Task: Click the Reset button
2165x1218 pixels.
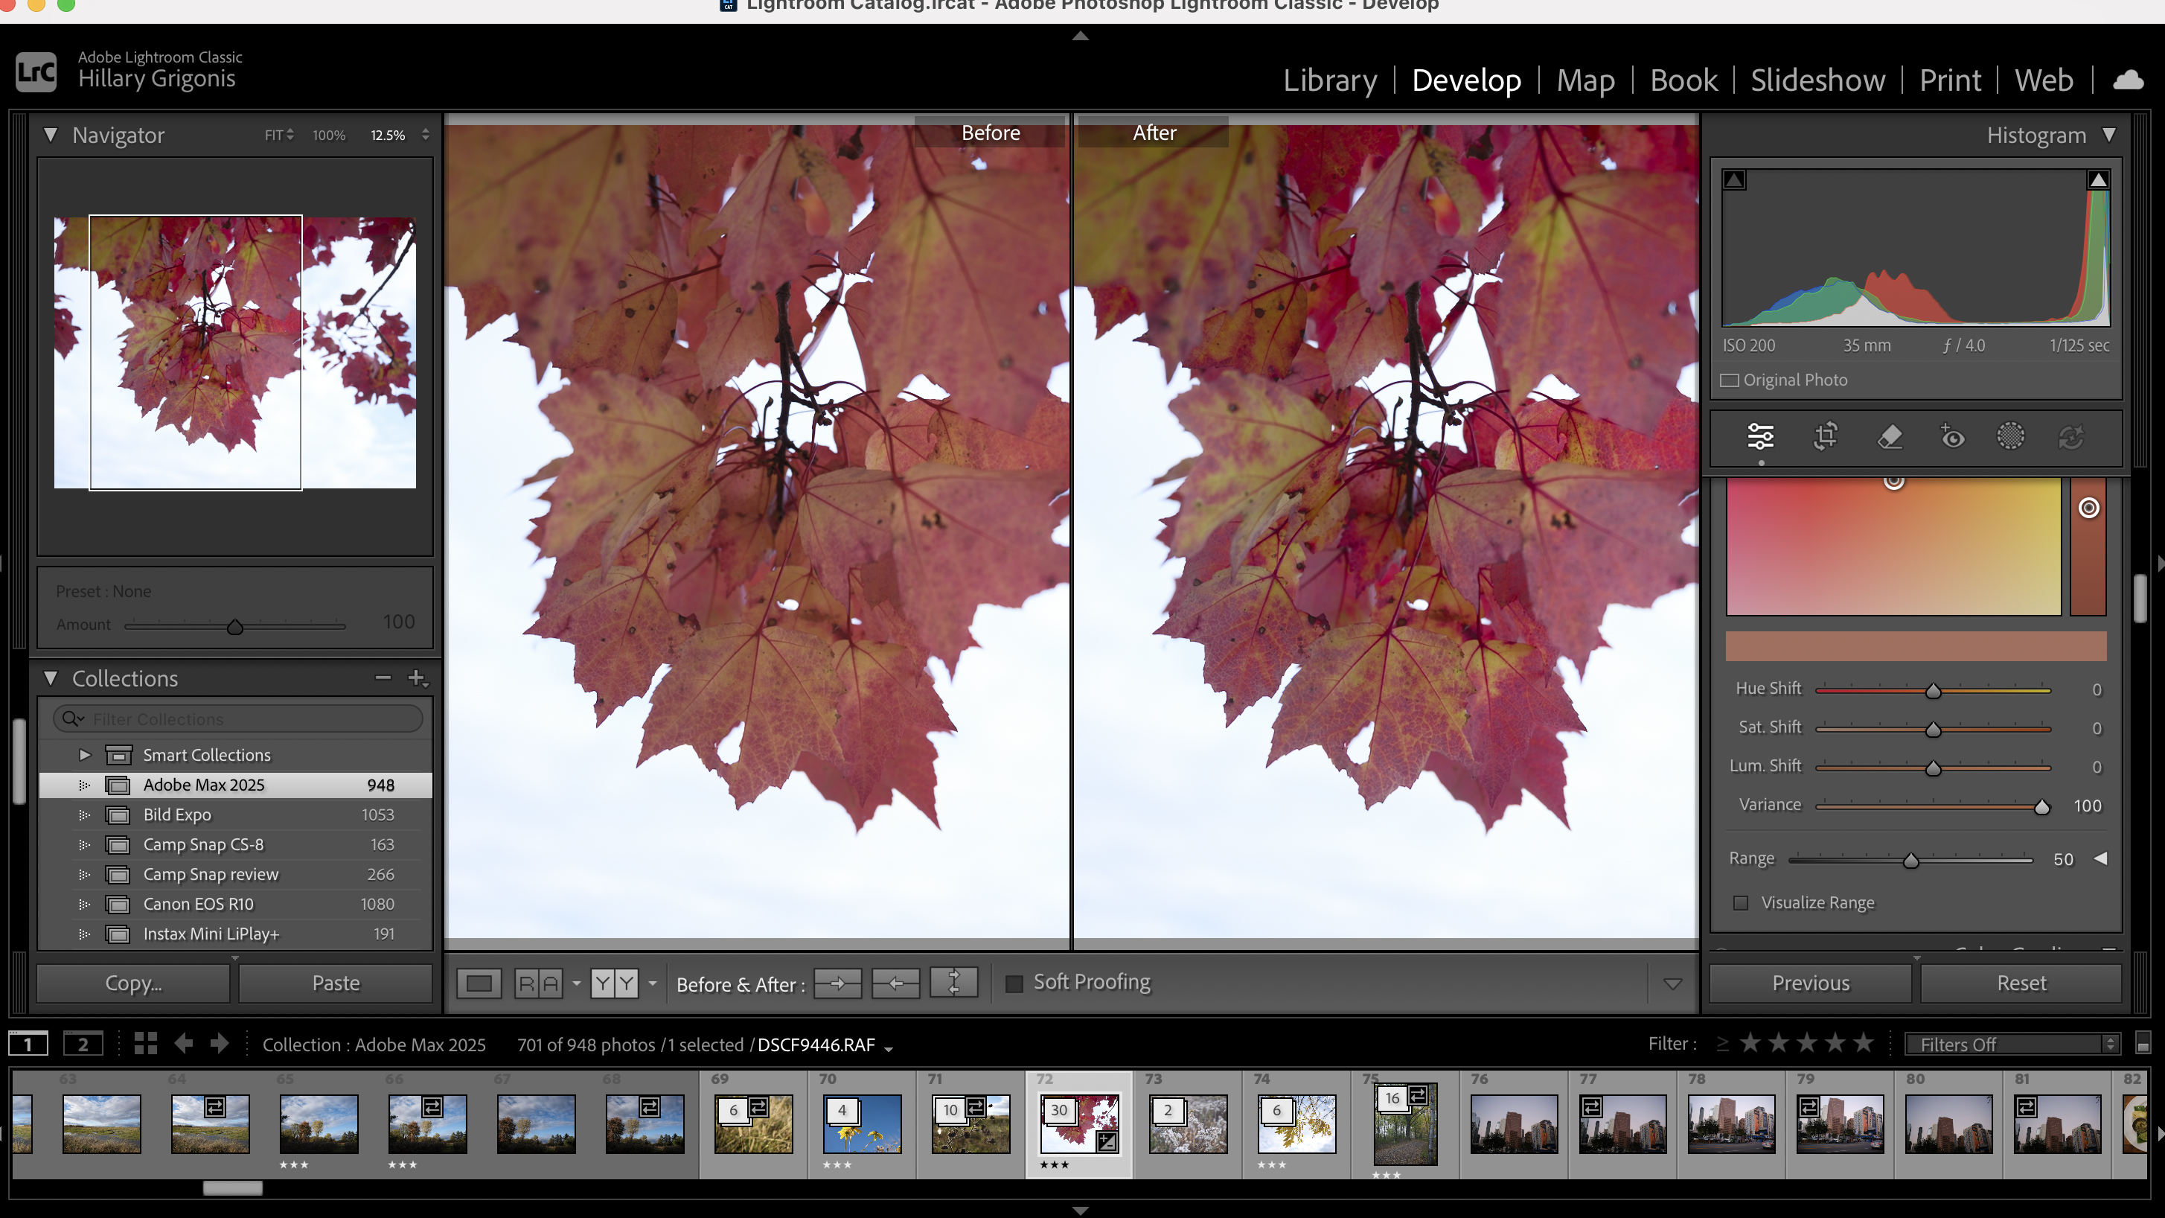Action: [2021, 983]
